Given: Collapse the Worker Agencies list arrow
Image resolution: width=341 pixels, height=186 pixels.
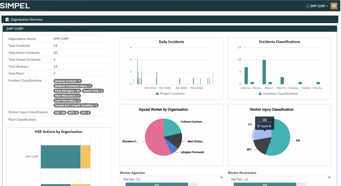Looking at the screenshot, I should tap(221, 177).
